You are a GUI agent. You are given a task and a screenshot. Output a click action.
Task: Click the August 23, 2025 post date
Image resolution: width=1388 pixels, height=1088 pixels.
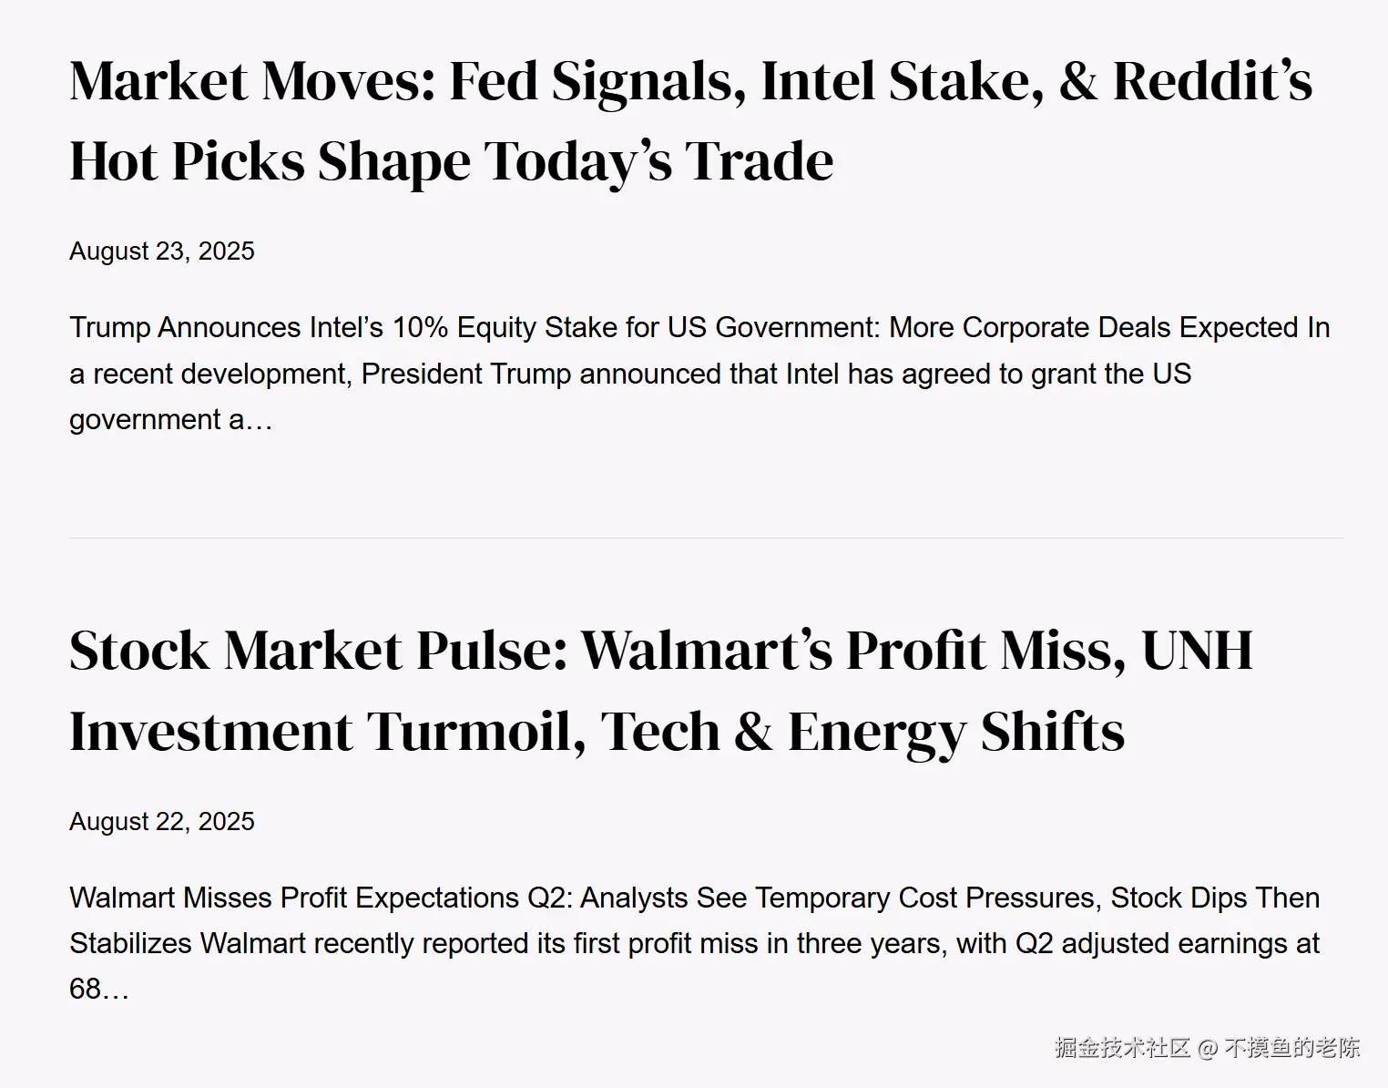[x=162, y=251]
